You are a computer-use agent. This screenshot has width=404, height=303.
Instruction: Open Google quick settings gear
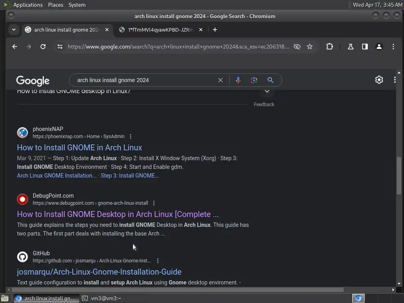[379, 80]
